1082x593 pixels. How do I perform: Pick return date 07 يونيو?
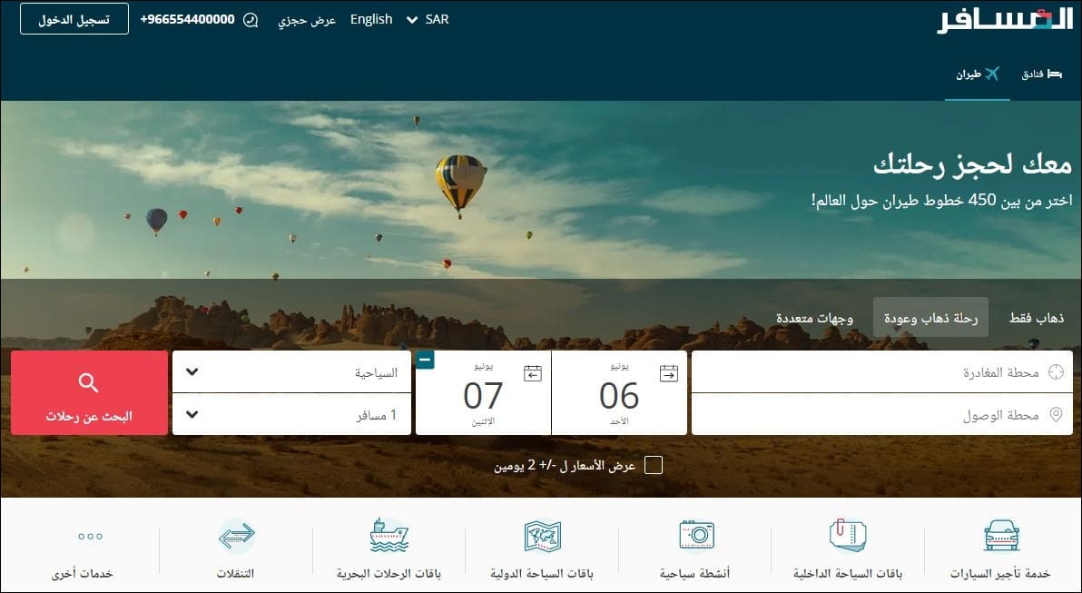click(x=483, y=393)
